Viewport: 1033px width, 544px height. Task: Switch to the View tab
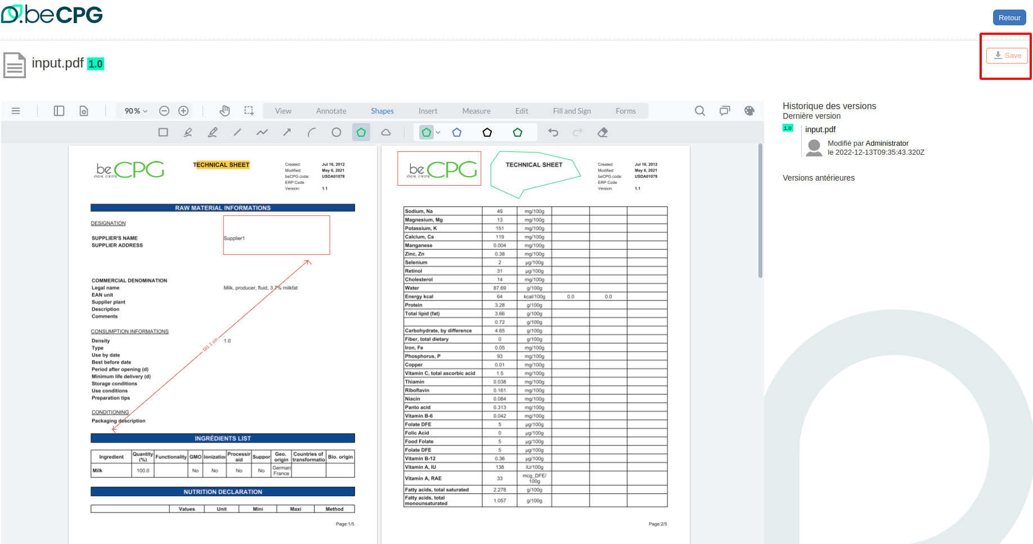point(283,111)
